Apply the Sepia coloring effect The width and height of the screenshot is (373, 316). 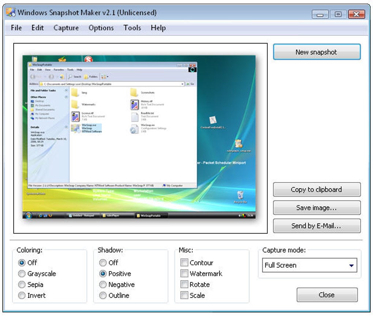coord(21,285)
